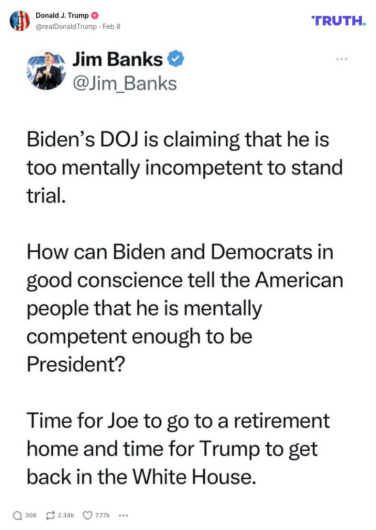Click the 'Time for Joe' paragraph of the image
This screenshot has height=530, width=376.
(x=178, y=448)
